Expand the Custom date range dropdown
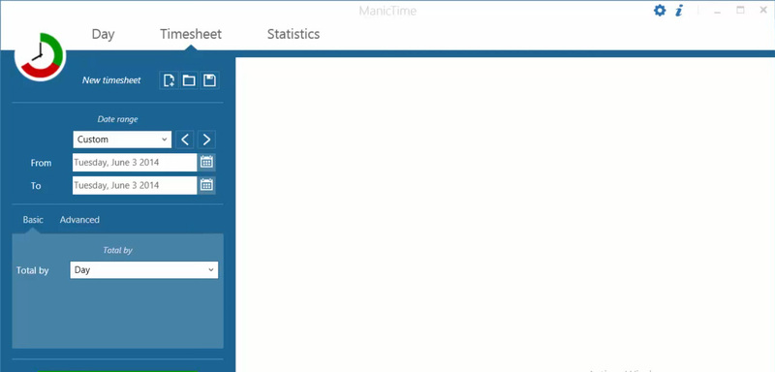Image resolution: width=775 pixels, height=372 pixels. click(122, 139)
